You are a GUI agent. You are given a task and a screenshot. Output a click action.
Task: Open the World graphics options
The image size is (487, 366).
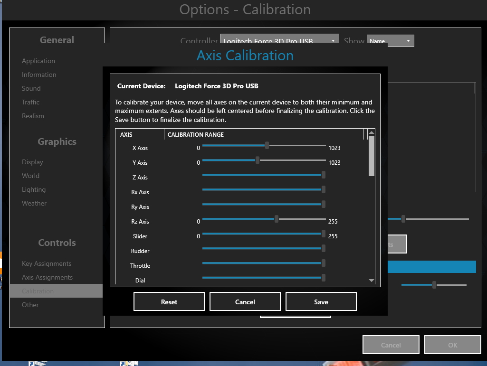click(30, 176)
